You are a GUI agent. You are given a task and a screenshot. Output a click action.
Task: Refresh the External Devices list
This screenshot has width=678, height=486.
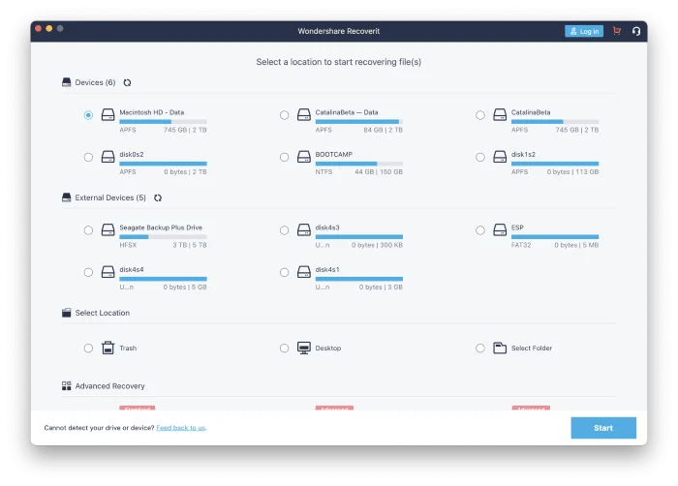click(158, 197)
